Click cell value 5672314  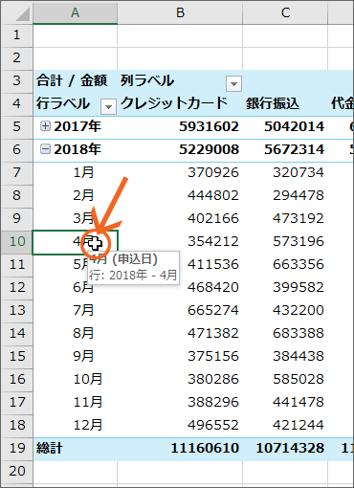(294, 149)
